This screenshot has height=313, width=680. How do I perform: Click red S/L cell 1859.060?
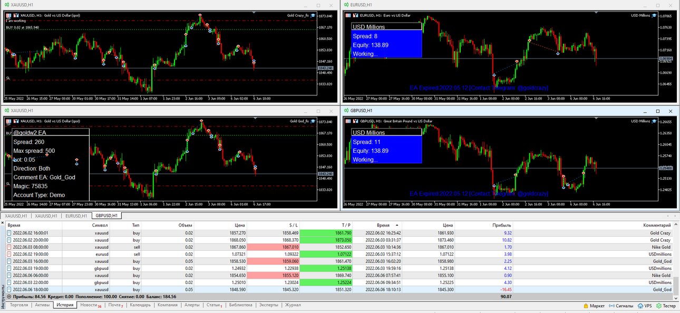pyautogui.click(x=274, y=261)
